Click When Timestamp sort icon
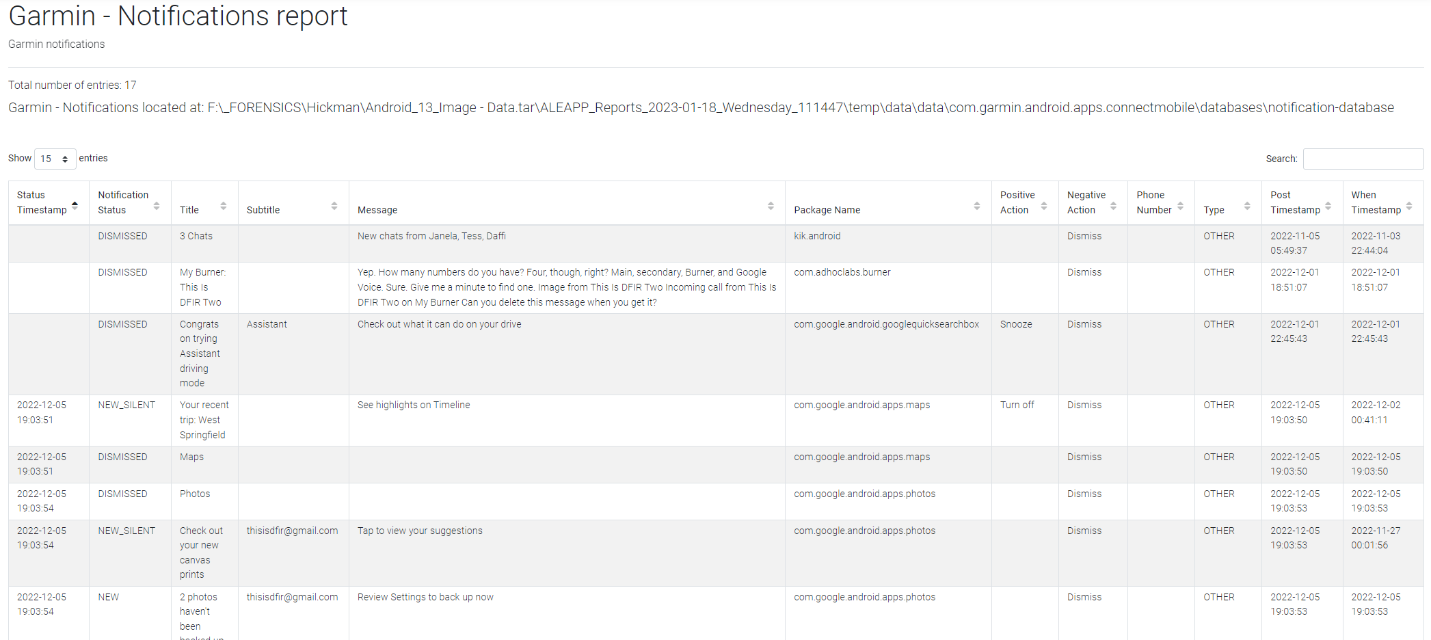Image resolution: width=1431 pixels, height=640 pixels. (x=1409, y=206)
